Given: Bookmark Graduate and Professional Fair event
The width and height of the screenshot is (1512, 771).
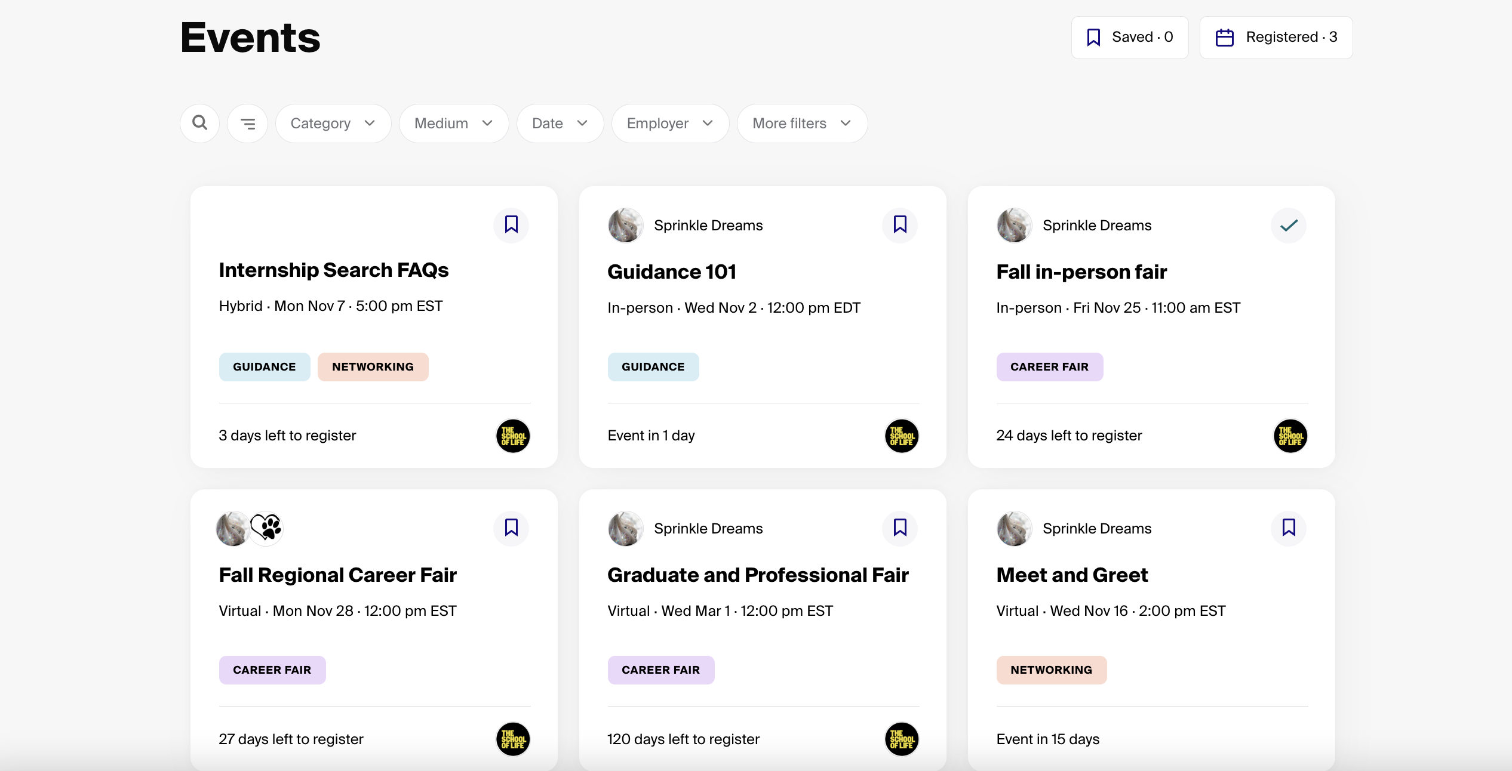Looking at the screenshot, I should (x=900, y=528).
